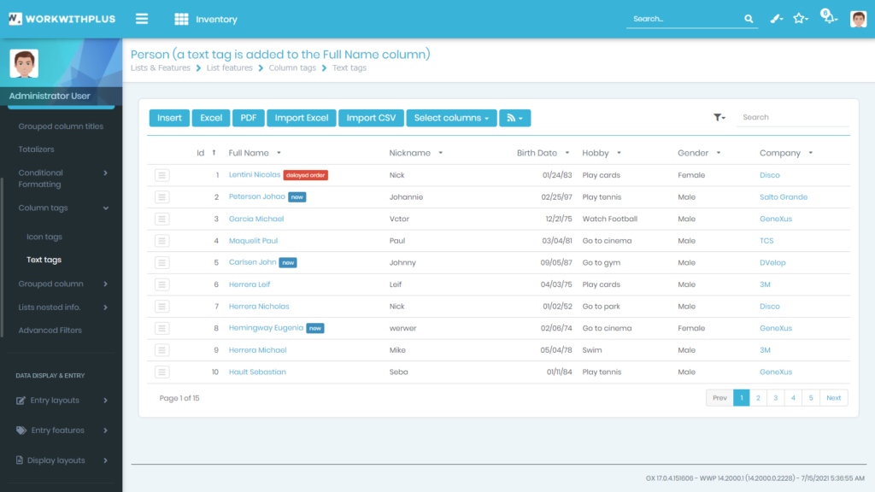This screenshot has width=875, height=492.
Task: Export using the PDF button
Action: [249, 118]
